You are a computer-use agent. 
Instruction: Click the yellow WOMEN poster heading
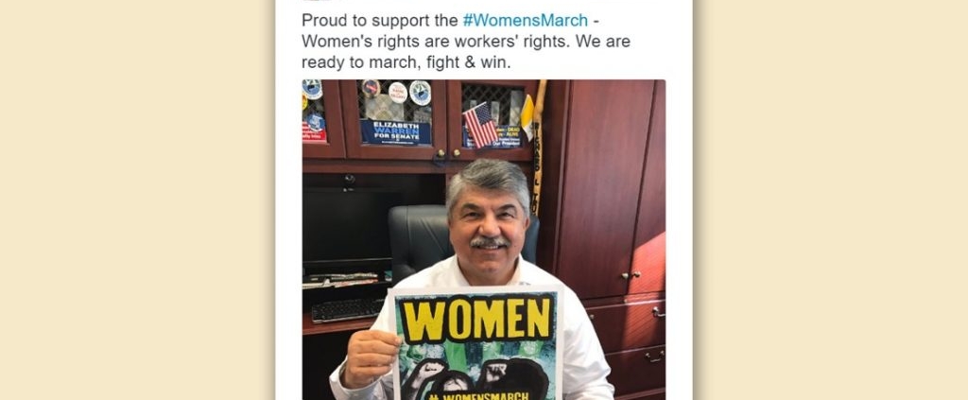pos(476,319)
